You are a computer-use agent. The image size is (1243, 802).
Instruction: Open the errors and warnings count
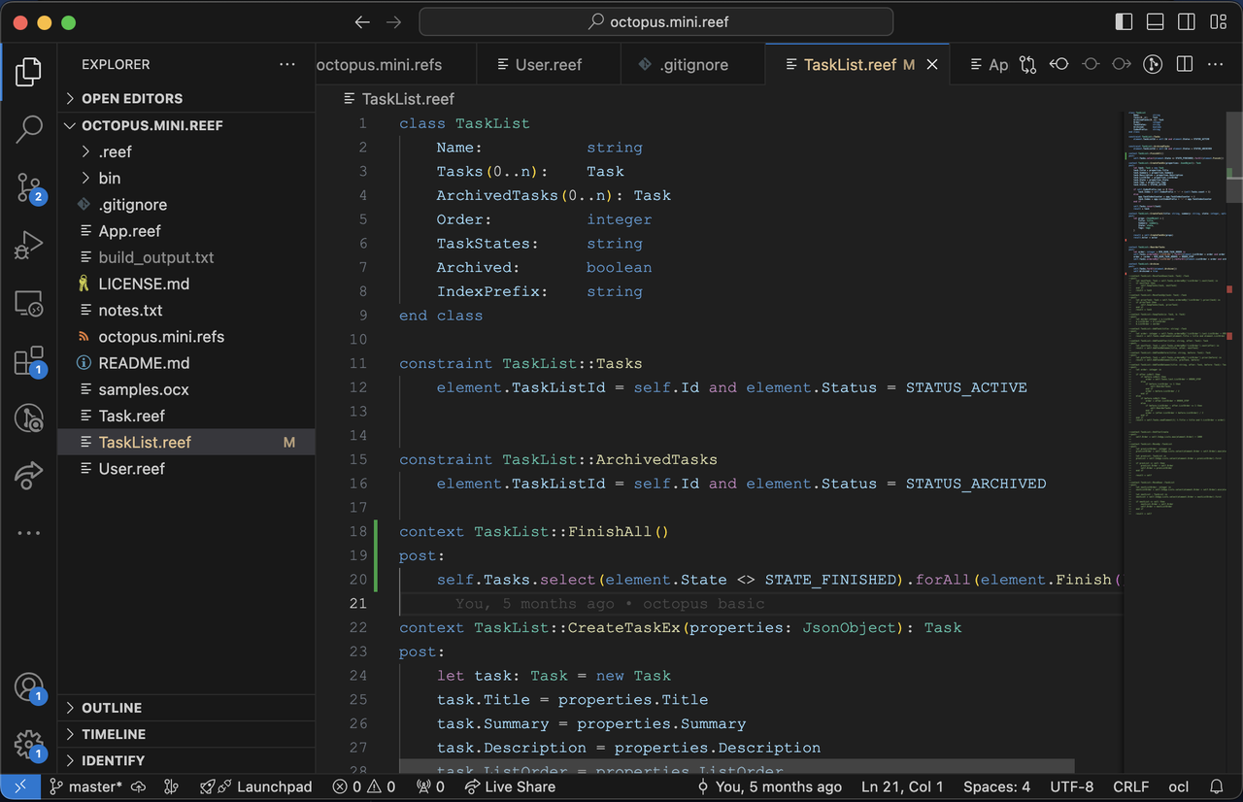pos(363,786)
